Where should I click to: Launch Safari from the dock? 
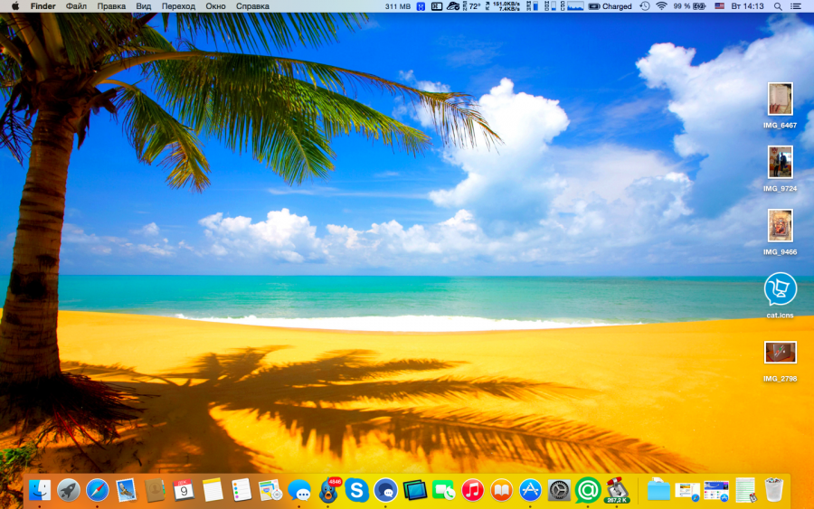tap(98, 490)
